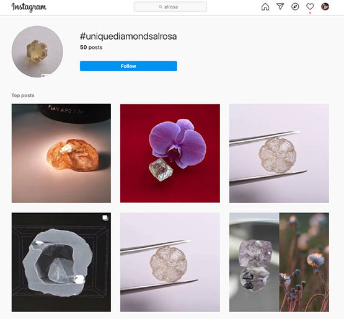Open the grayscale X-ray diamond post

click(61, 262)
